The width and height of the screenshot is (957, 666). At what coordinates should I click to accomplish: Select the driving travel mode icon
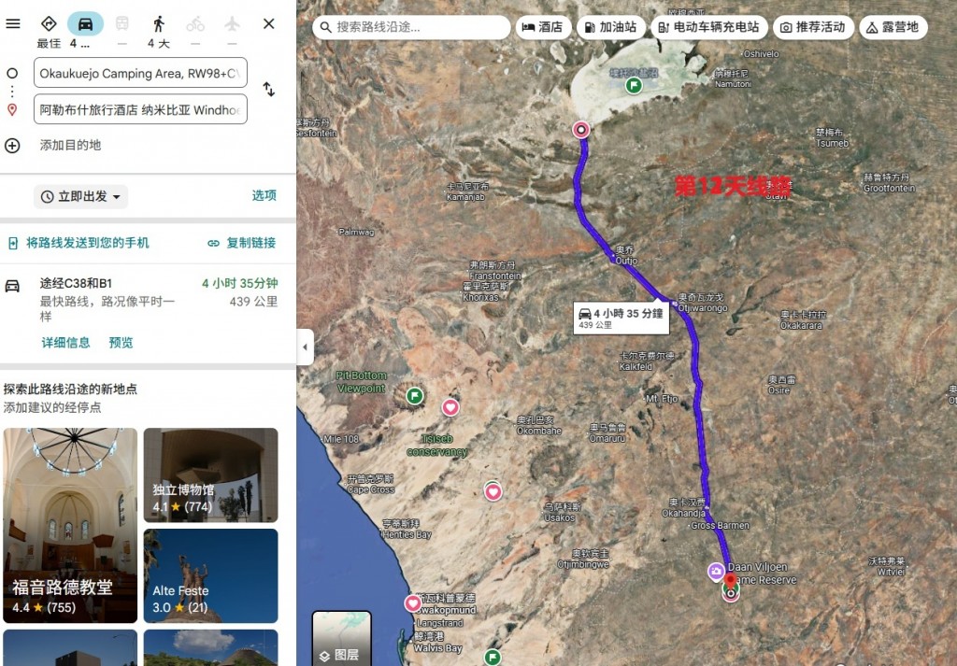coord(85,23)
